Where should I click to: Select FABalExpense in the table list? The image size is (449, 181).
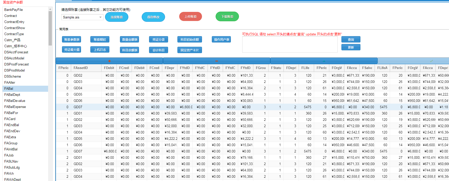pos(25,107)
